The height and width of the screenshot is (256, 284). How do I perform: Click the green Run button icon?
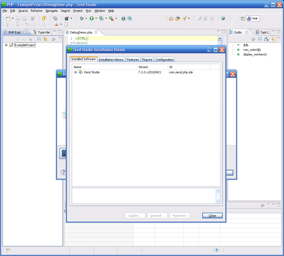pyautogui.click(x=92, y=18)
